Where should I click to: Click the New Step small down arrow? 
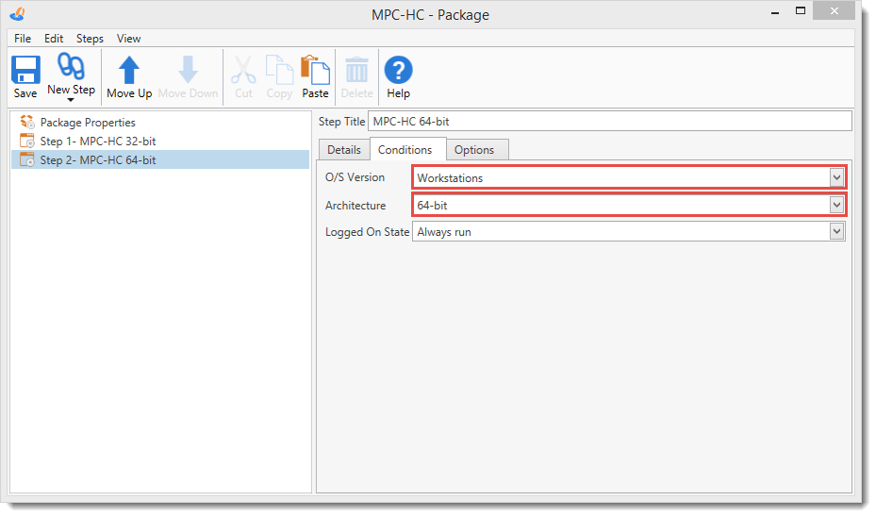(x=71, y=100)
